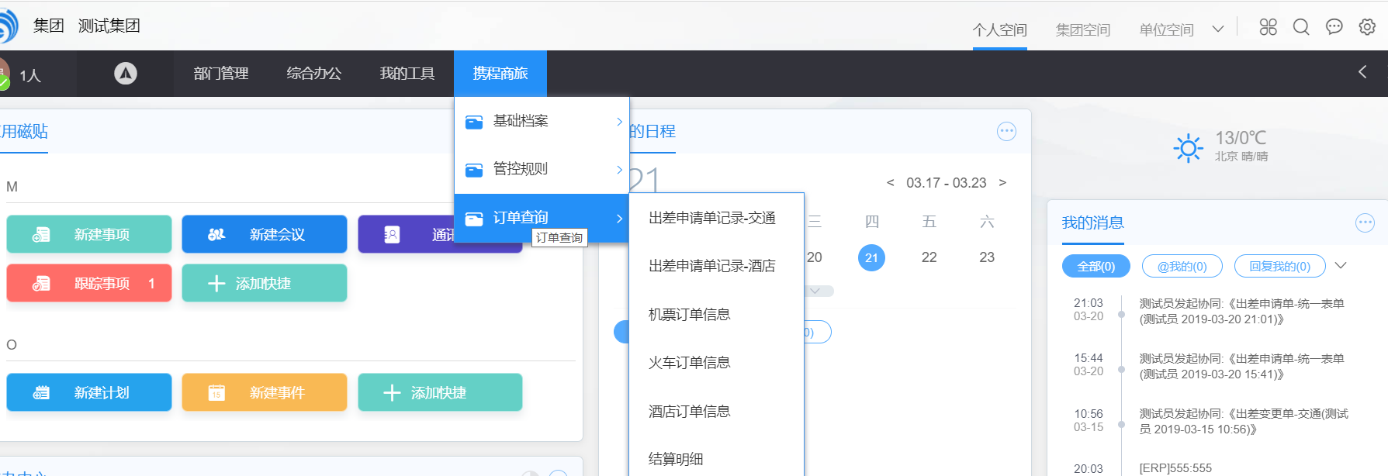Switch to 集团空间 tab
1388x476 pixels.
tap(1083, 29)
